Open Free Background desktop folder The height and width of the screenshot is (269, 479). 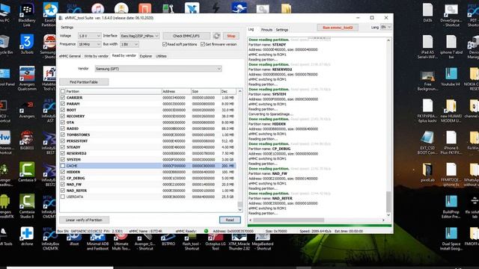(427, 81)
